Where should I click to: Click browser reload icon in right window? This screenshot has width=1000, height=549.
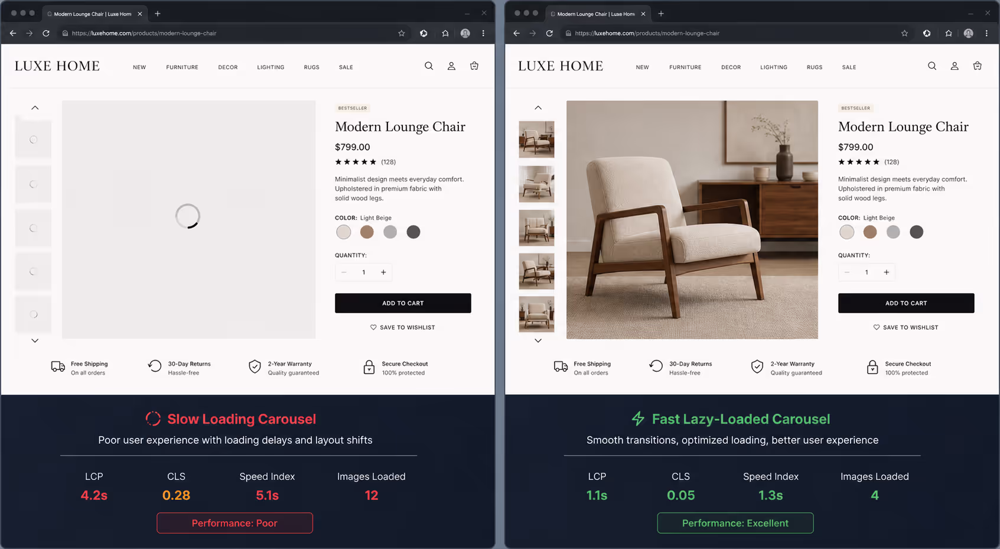pyautogui.click(x=549, y=33)
